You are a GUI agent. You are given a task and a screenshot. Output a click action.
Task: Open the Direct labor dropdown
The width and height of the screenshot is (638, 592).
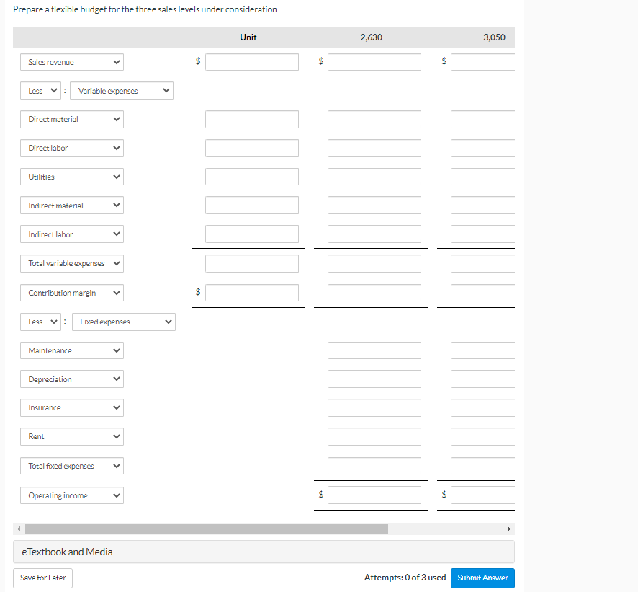coord(72,149)
